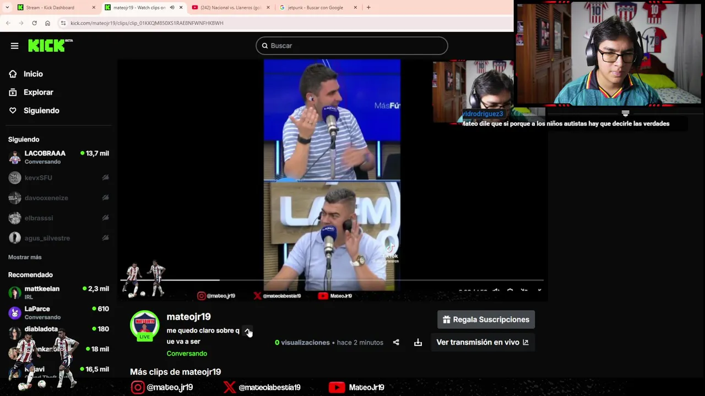Click the '16,5 mil' viewer count
The height and width of the screenshot is (396, 705).
click(x=97, y=369)
